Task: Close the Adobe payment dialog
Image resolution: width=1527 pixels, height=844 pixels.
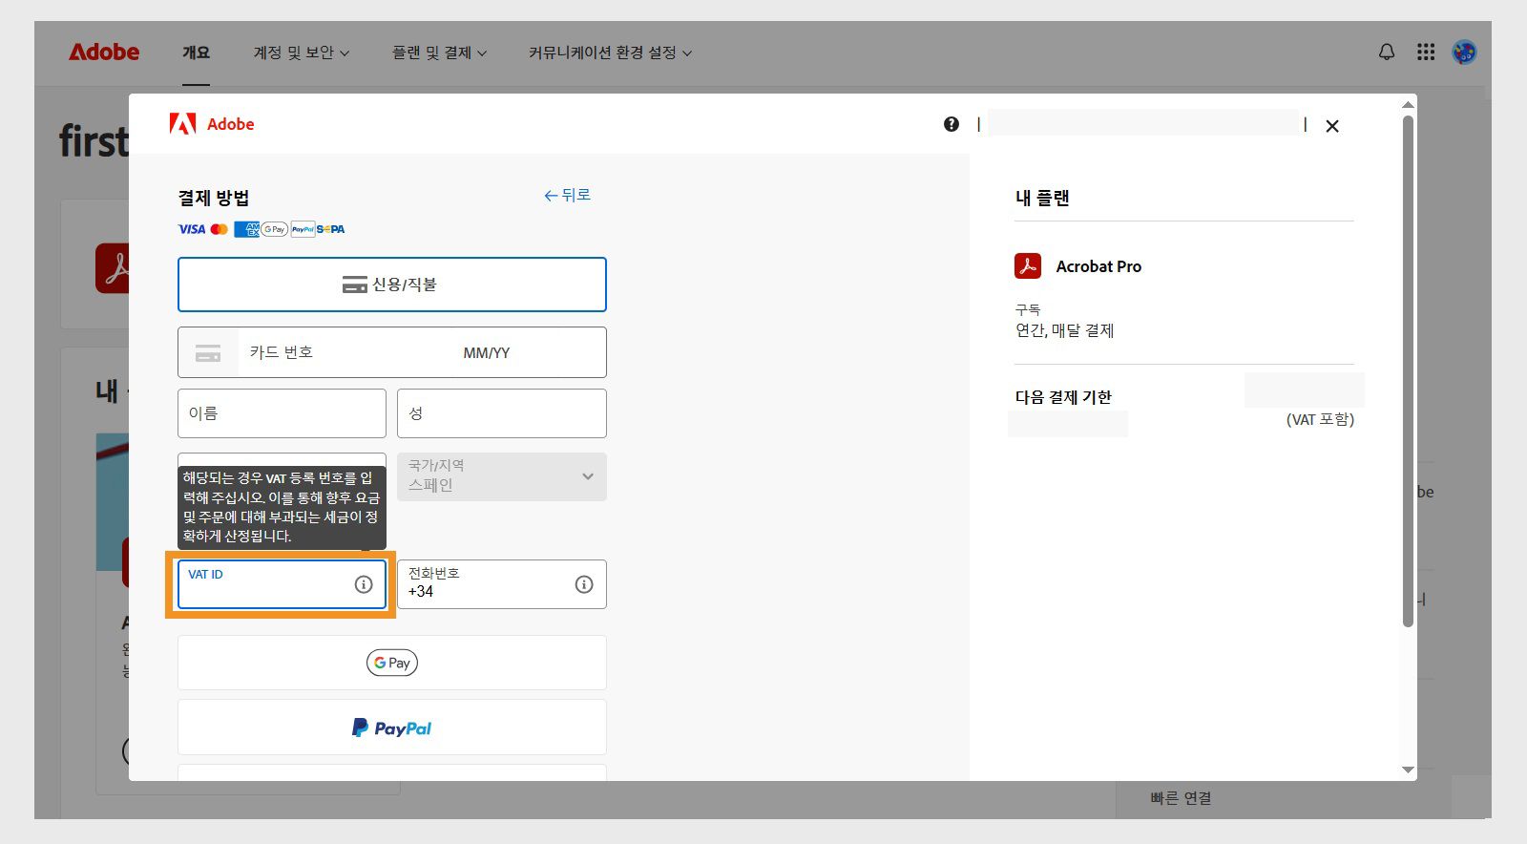Action: 1332,126
